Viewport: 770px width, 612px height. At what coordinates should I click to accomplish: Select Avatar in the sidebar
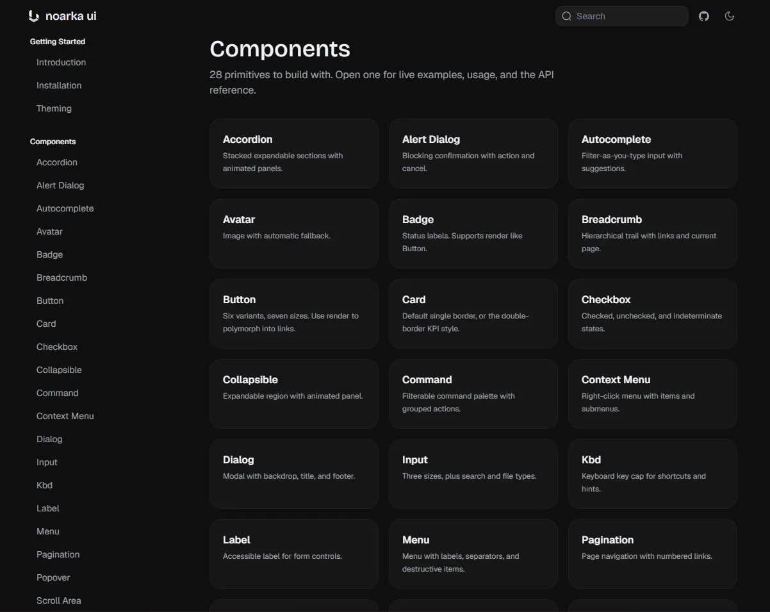[49, 231]
